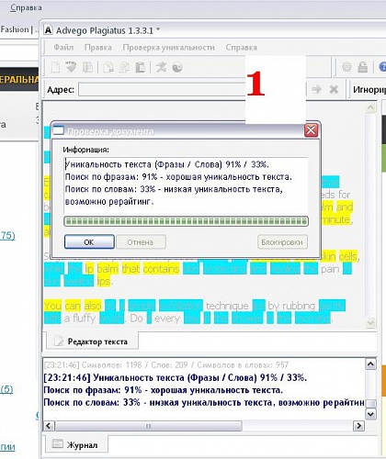Screen dimensions: 386x459
Task: Click dialog text 'возможно рерайтинг.'
Action: (x=109, y=202)
